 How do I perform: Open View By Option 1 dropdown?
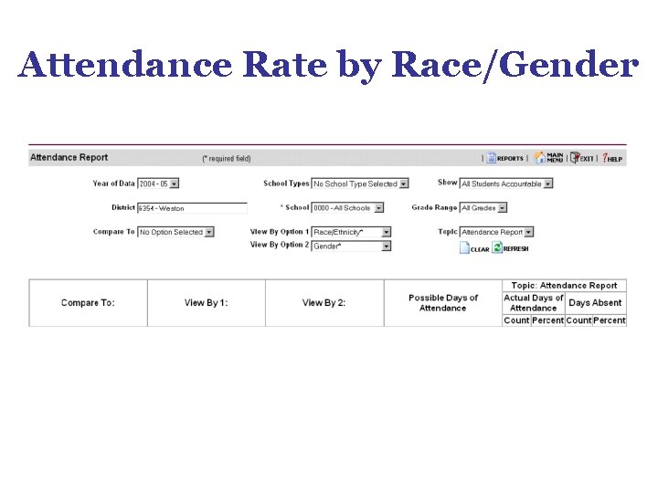click(351, 232)
